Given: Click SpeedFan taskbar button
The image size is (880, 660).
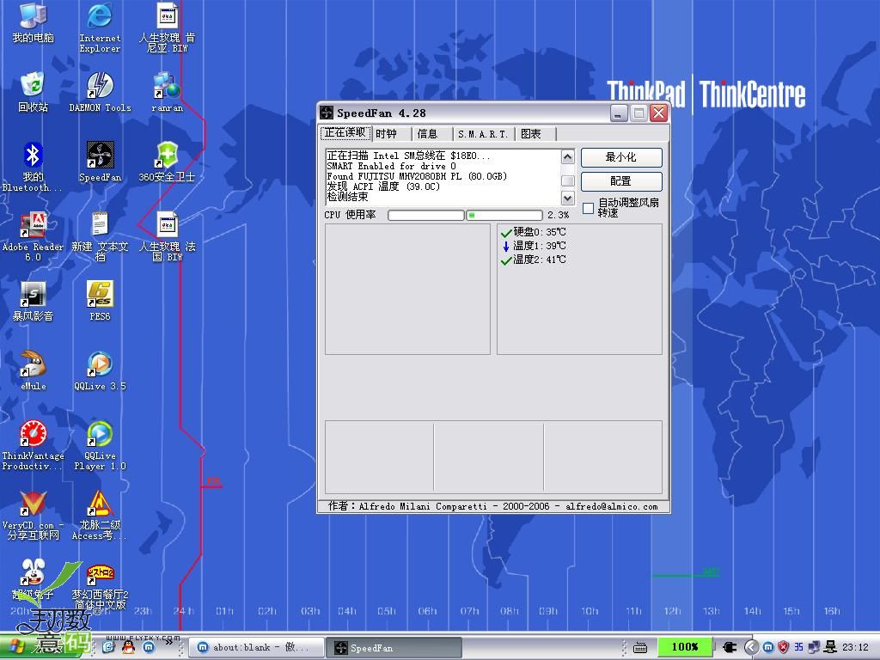Looking at the screenshot, I should (x=394, y=648).
